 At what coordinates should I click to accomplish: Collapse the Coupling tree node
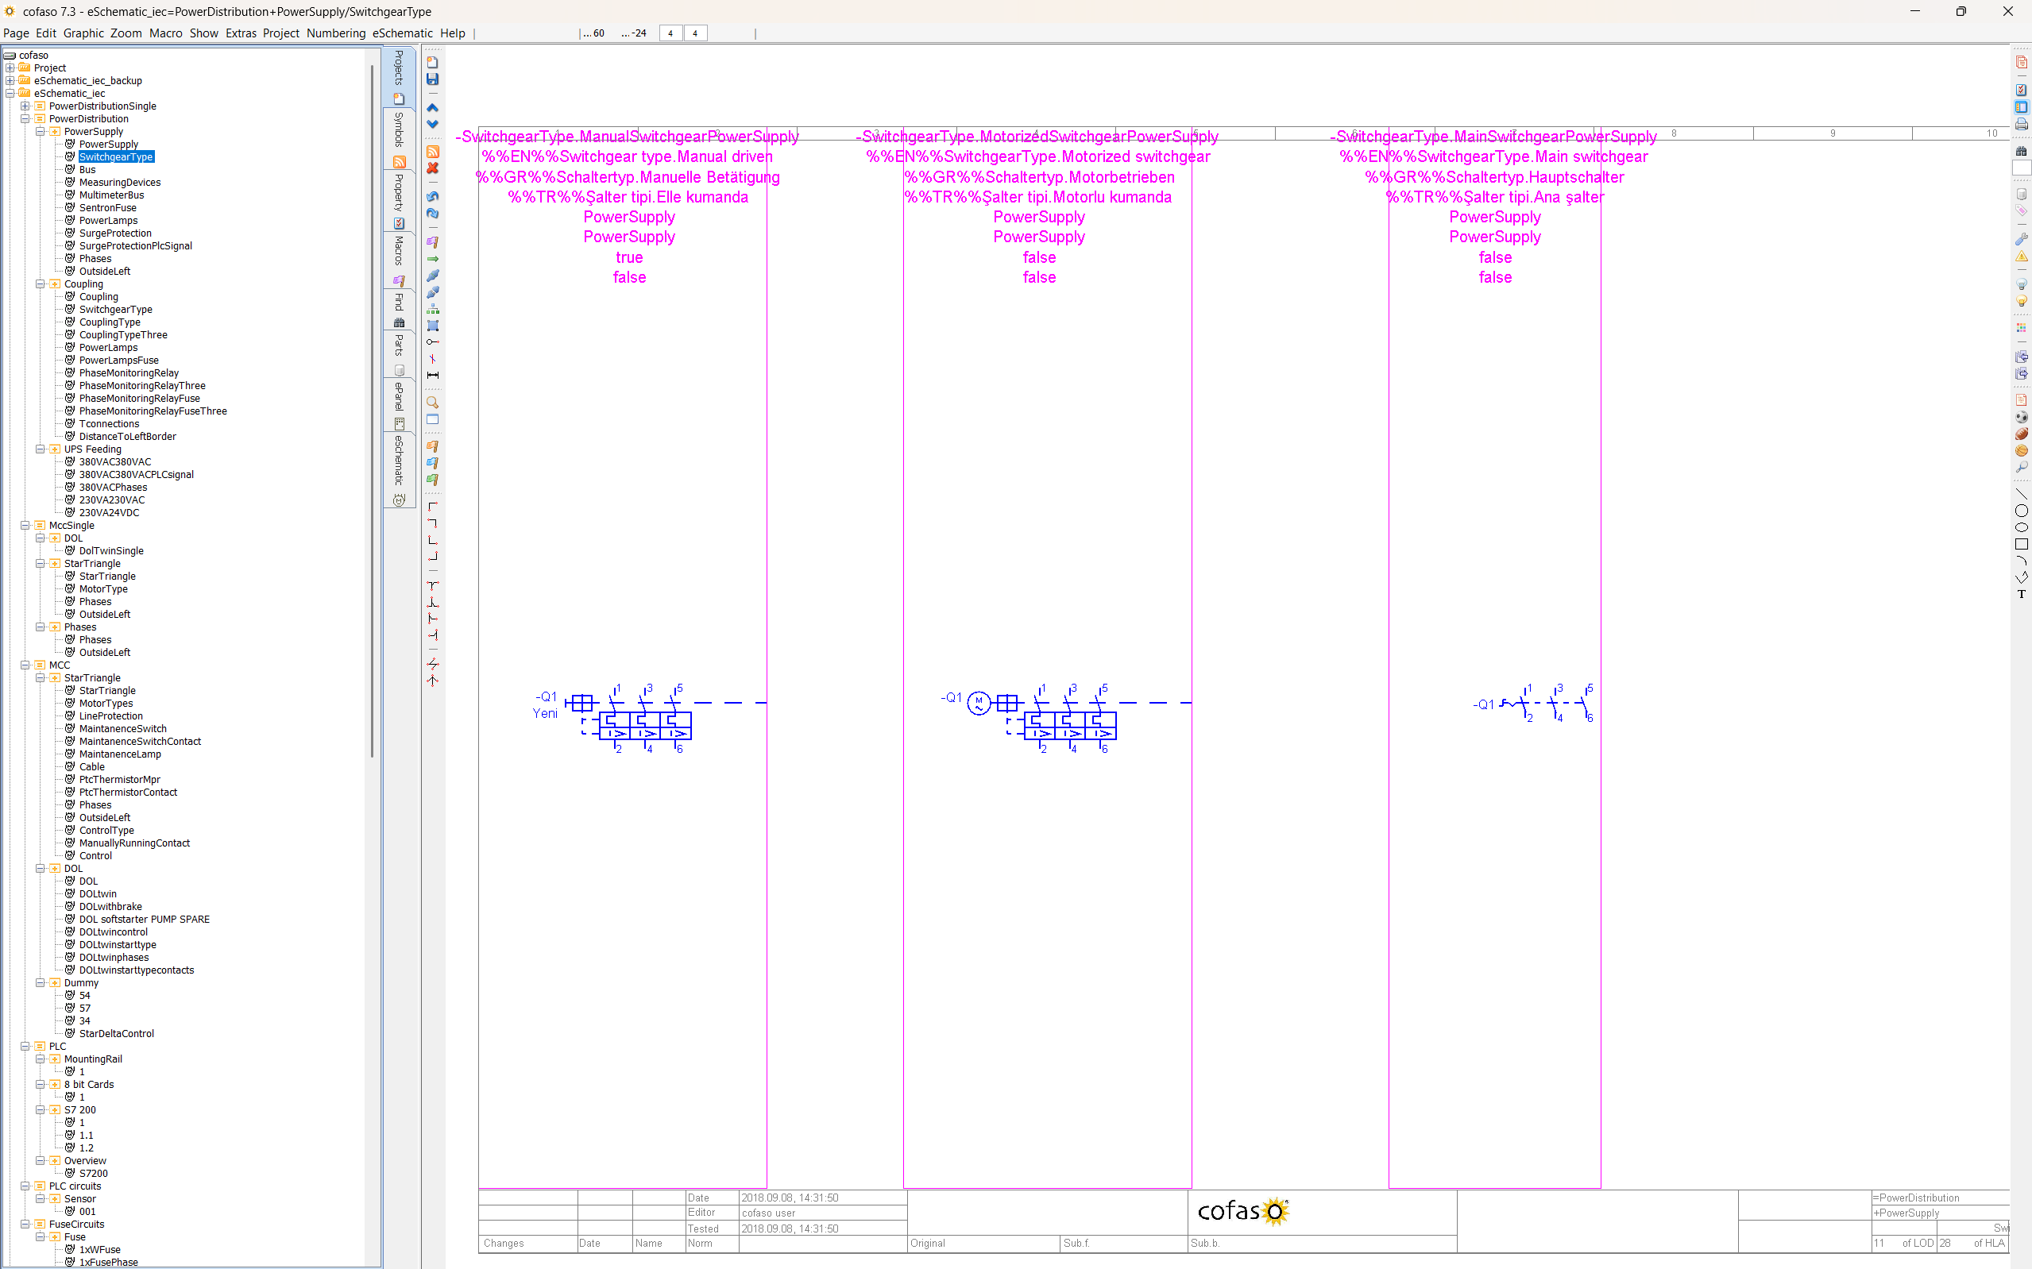click(40, 283)
